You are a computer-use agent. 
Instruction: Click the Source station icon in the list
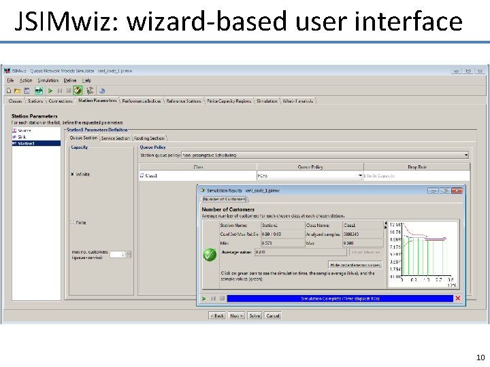click(14, 130)
